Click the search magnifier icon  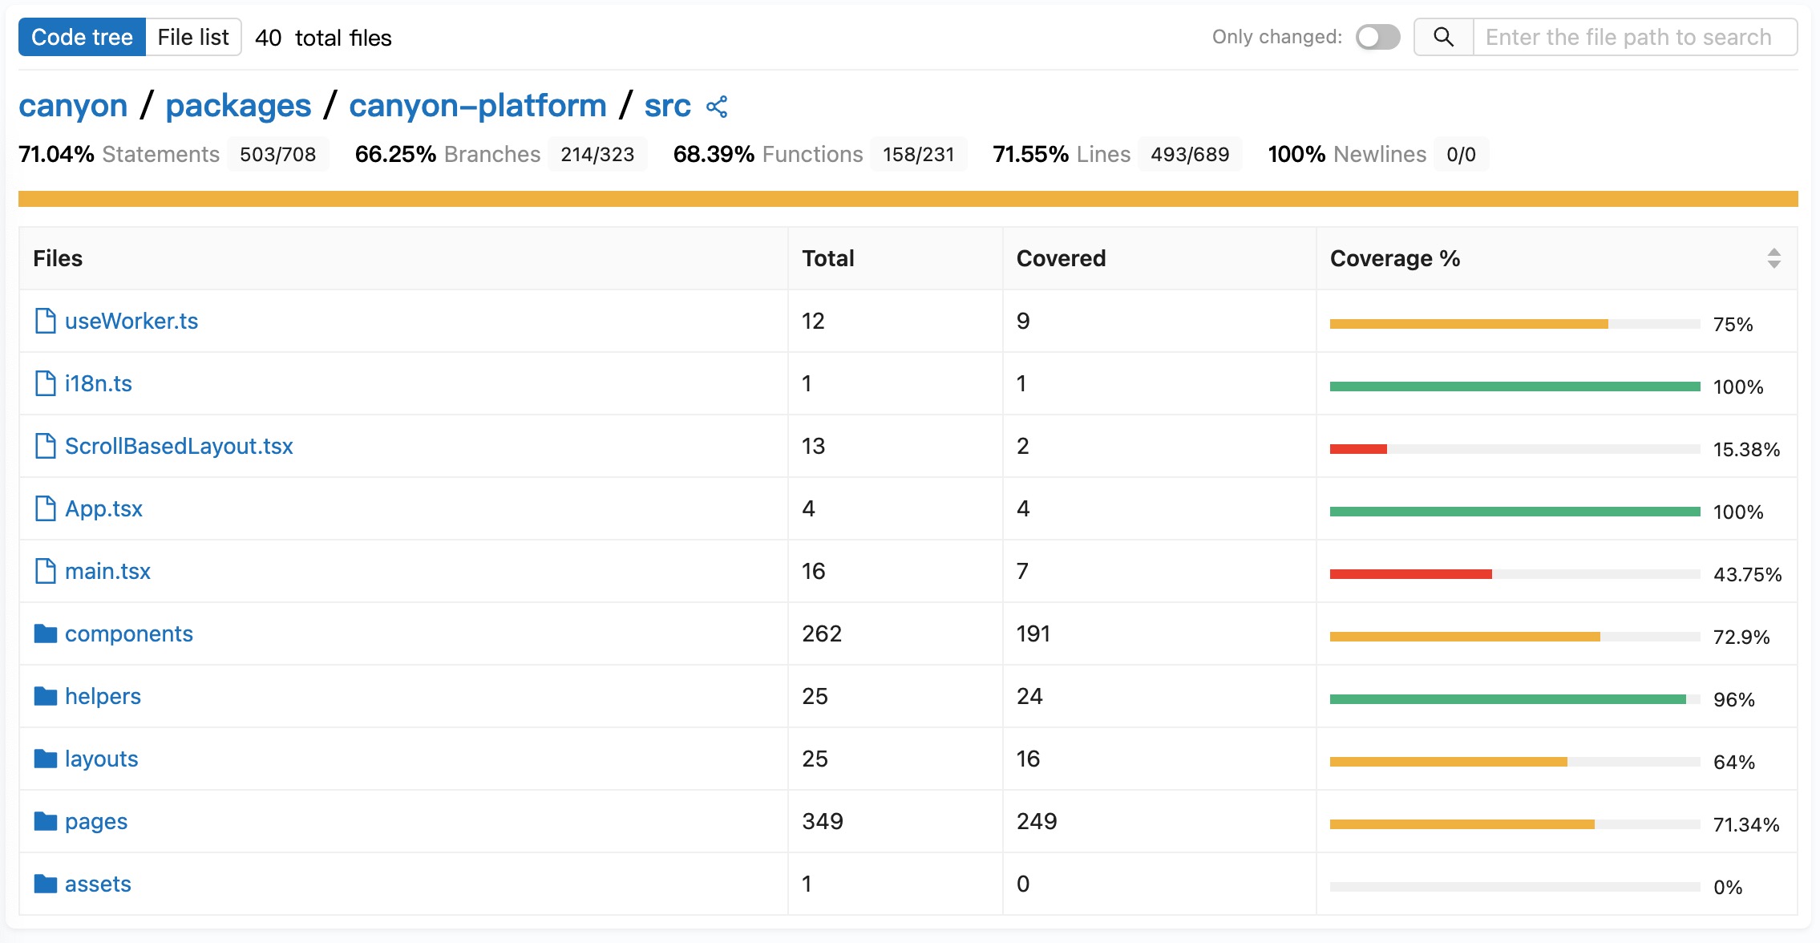point(1443,37)
